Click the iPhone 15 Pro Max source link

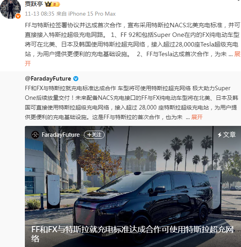pos(92,14)
